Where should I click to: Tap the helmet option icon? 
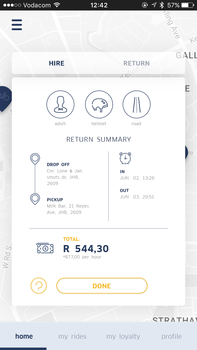[99, 105]
